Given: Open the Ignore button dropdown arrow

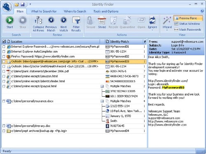Looking at the screenshot, I should click(152, 30).
